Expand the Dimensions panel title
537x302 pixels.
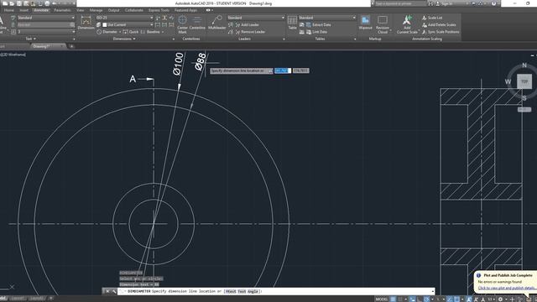click(124, 39)
